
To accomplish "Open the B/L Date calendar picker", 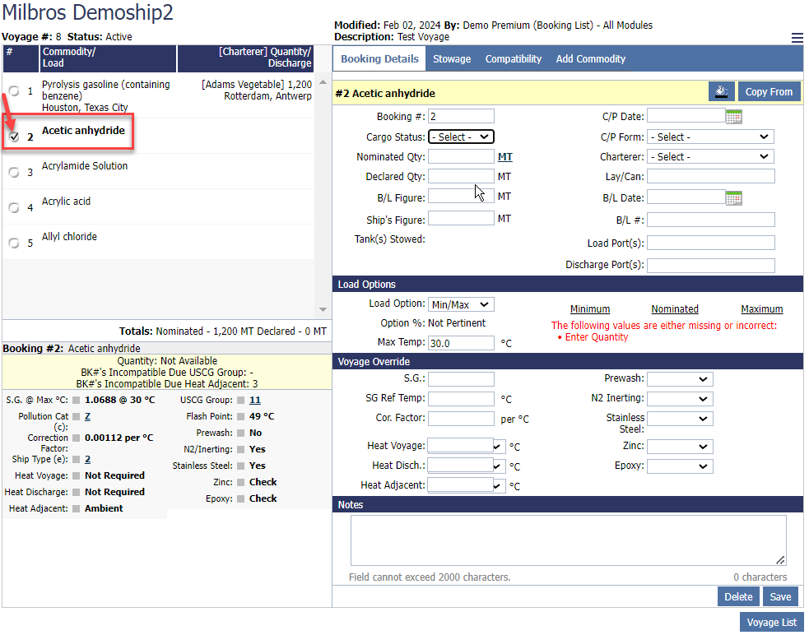I will coord(734,198).
